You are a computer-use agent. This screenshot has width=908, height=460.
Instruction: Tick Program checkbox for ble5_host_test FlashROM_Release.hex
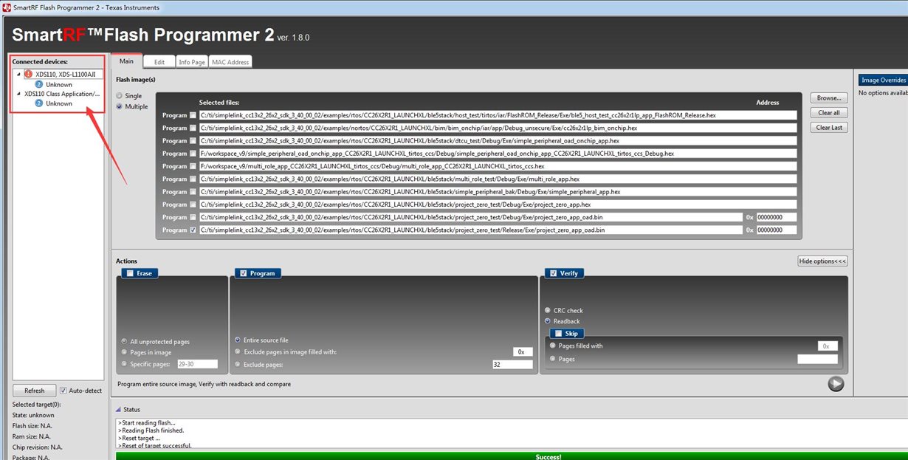(x=193, y=115)
